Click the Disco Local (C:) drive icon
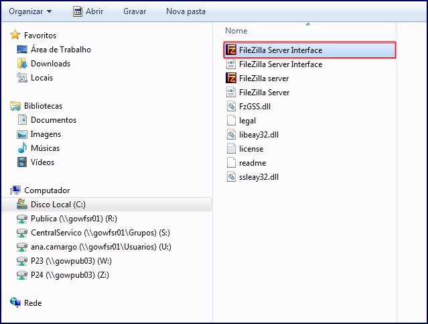This screenshot has width=428, height=324. pyautogui.click(x=22, y=204)
